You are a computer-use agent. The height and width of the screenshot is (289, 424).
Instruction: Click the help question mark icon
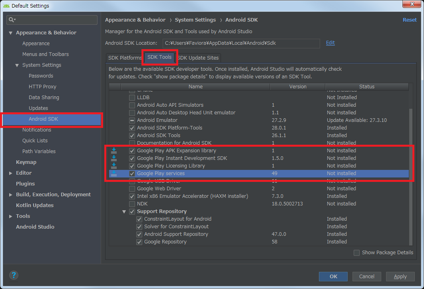(14, 275)
